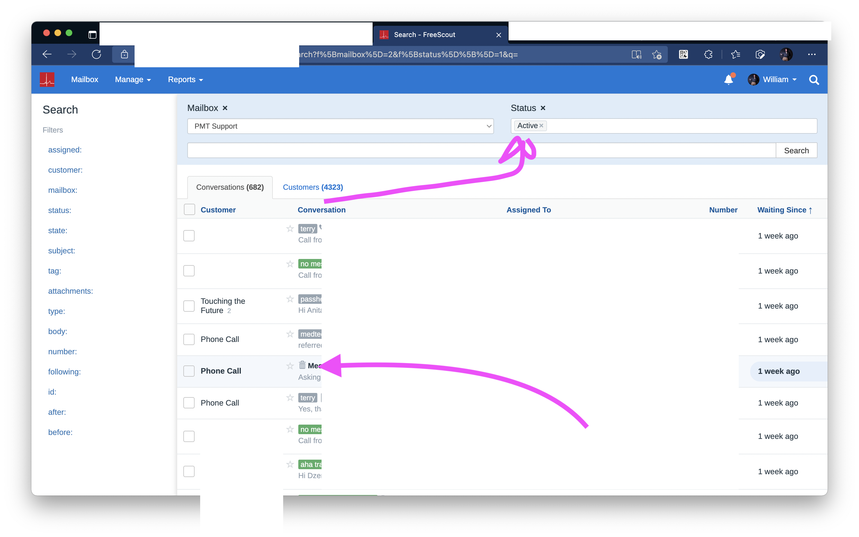Open the browser extensions puzzle icon
859x537 pixels.
(708, 54)
